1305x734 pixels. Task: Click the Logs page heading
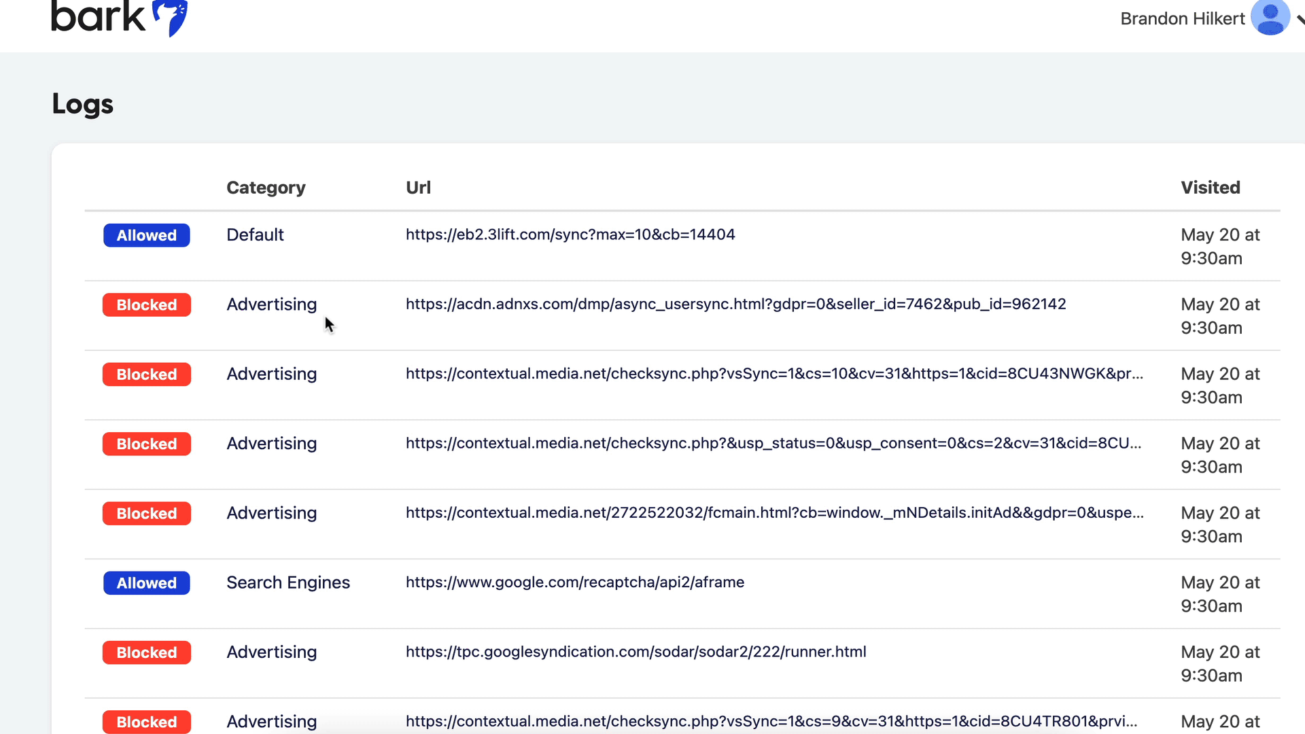[x=82, y=104]
